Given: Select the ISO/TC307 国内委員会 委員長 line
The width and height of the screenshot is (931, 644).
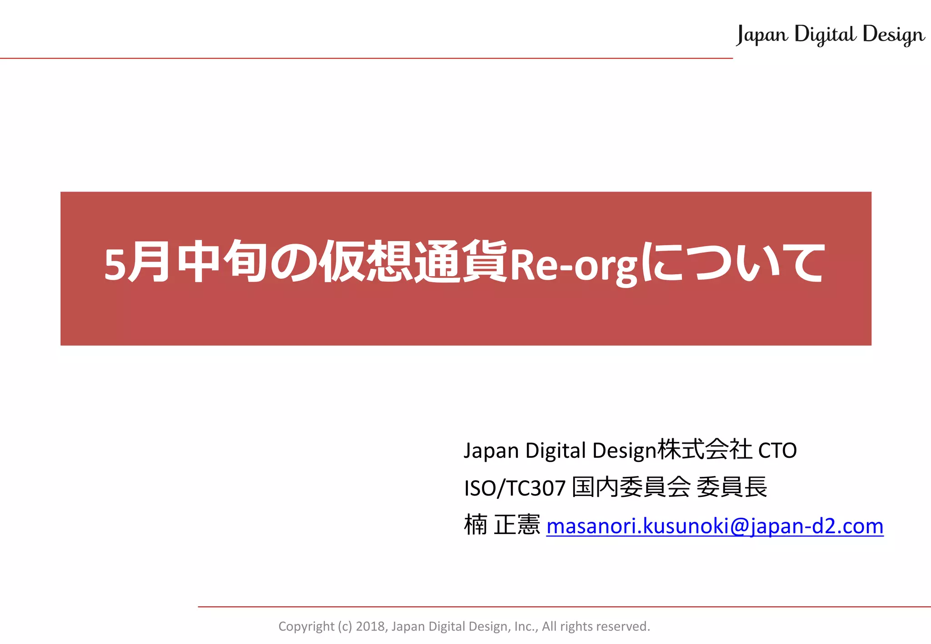Looking at the screenshot, I should pyautogui.click(x=616, y=488).
